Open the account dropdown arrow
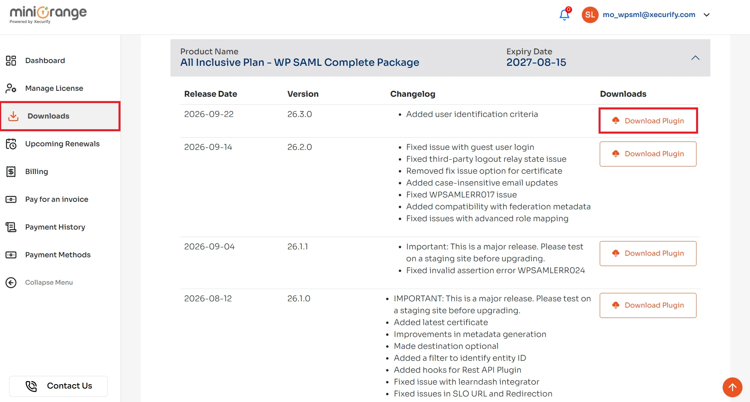The image size is (750, 402). [706, 15]
